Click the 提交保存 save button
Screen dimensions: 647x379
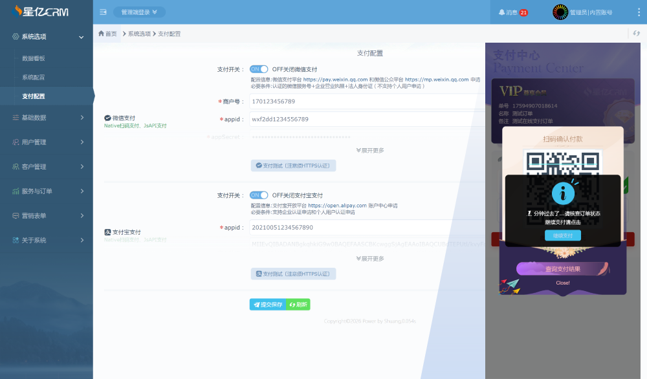[267, 303]
